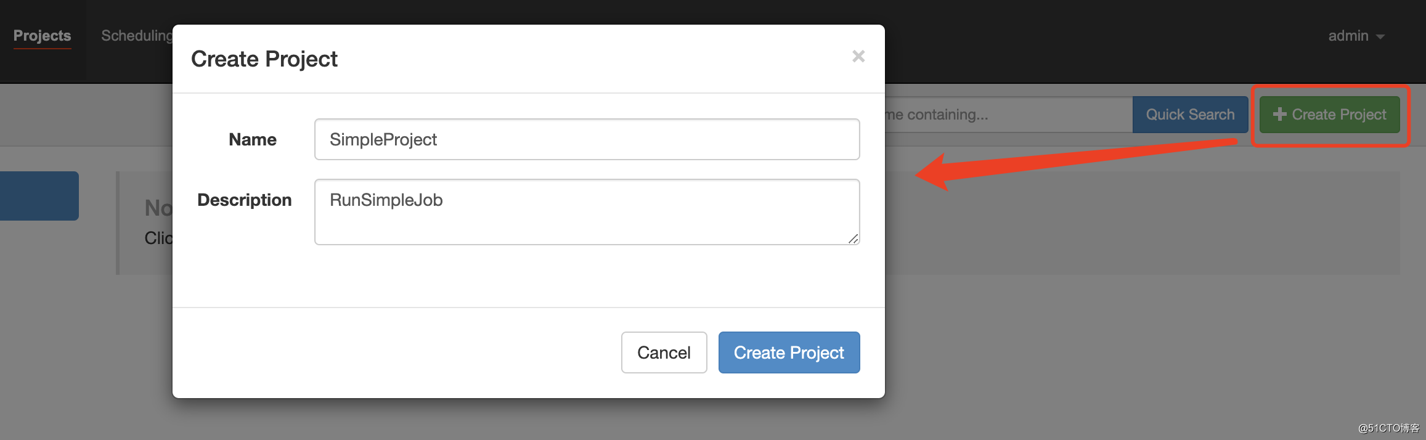Image resolution: width=1426 pixels, height=440 pixels.
Task: Click the gray info panel behind dialog
Action: [x=1142, y=223]
